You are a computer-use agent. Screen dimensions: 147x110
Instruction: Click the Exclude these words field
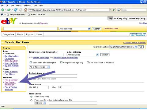(x=53, y=76)
